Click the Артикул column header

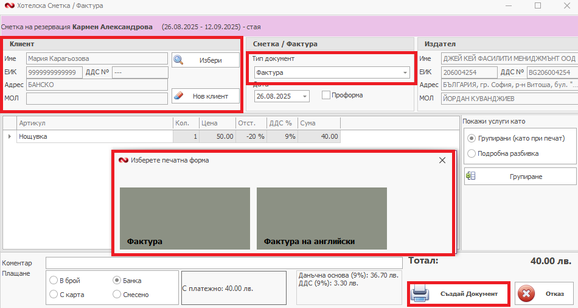[94, 123]
